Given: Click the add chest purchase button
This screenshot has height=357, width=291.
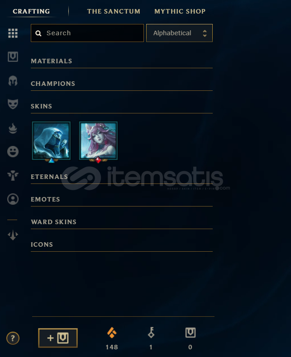Looking at the screenshot, I should pyautogui.click(x=58, y=338).
